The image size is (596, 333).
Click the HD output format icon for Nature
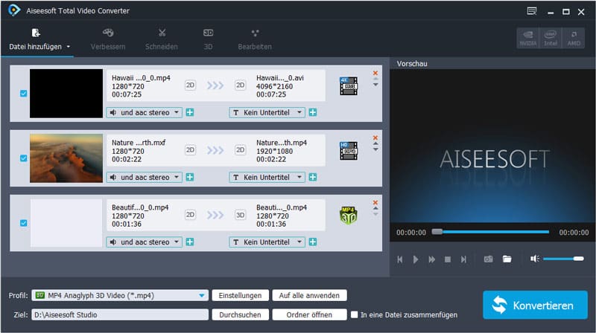349,151
